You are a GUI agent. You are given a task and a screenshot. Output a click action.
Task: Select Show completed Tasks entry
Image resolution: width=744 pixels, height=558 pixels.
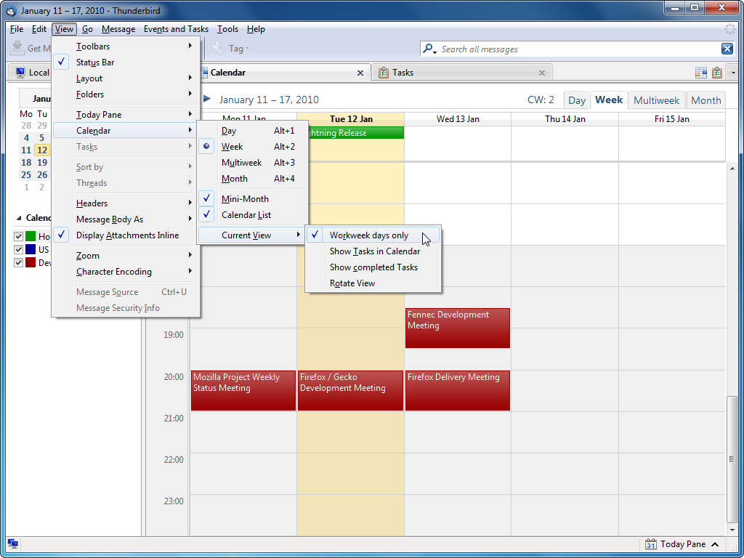(x=373, y=267)
